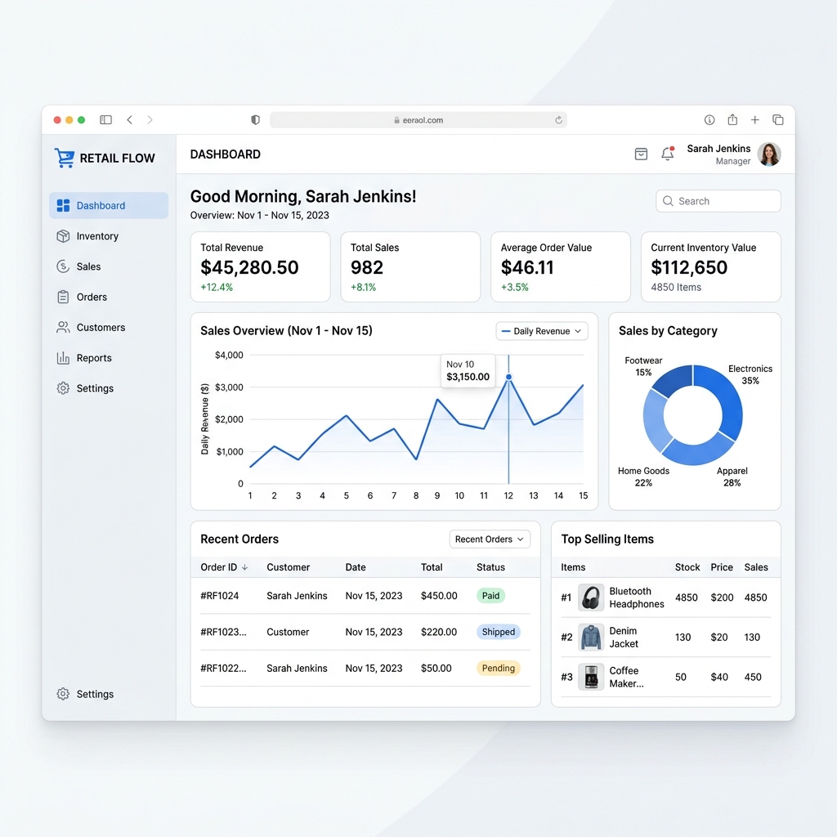Click the privacy shield icon

(255, 119)
